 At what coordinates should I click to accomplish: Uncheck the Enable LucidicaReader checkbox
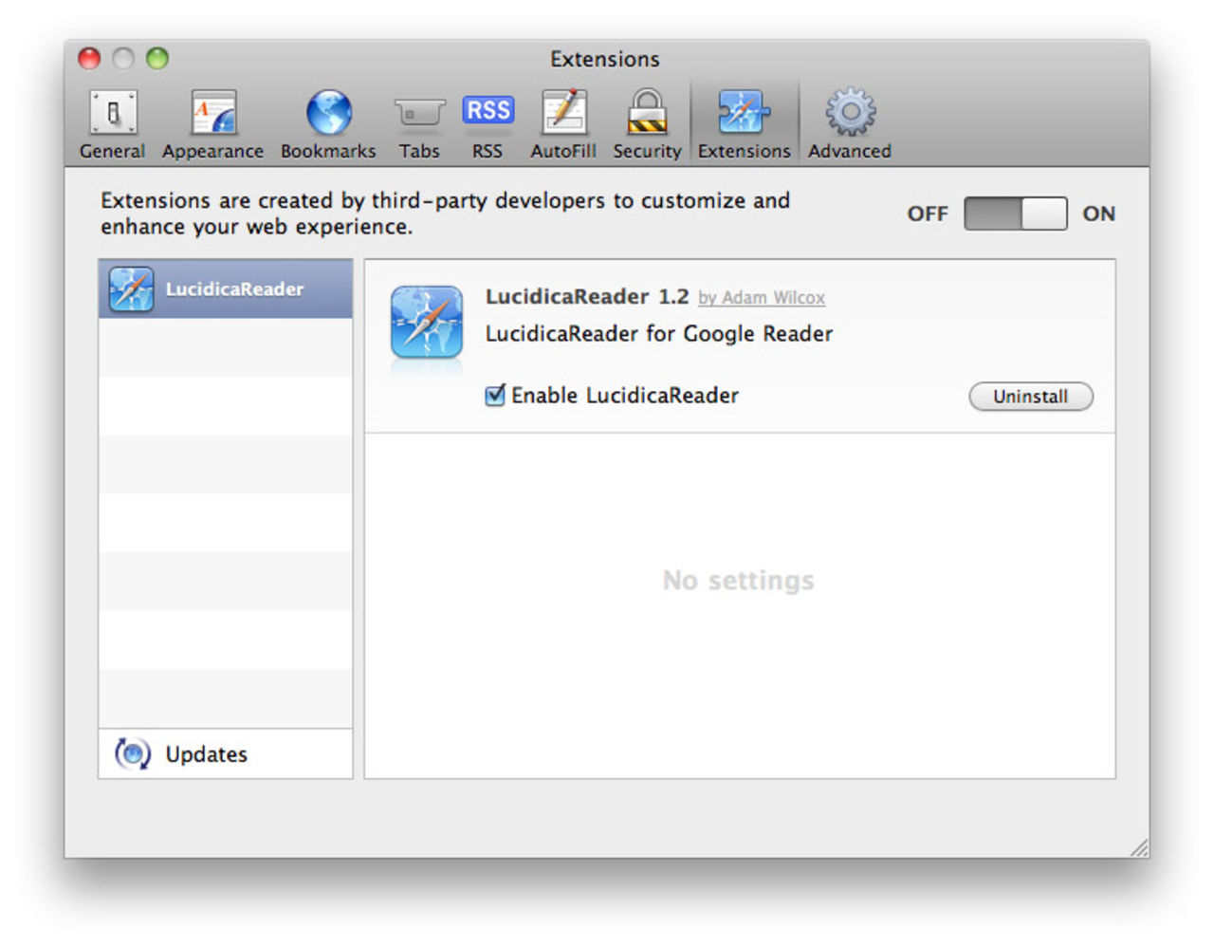[495, 396]
